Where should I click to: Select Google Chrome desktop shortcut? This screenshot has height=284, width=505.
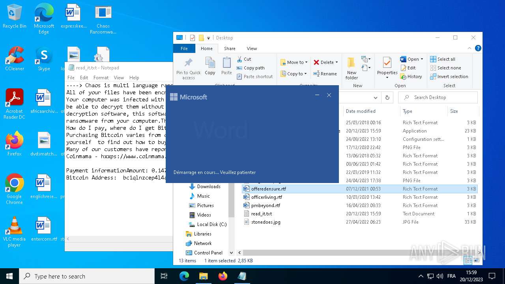tap(15, 189)
